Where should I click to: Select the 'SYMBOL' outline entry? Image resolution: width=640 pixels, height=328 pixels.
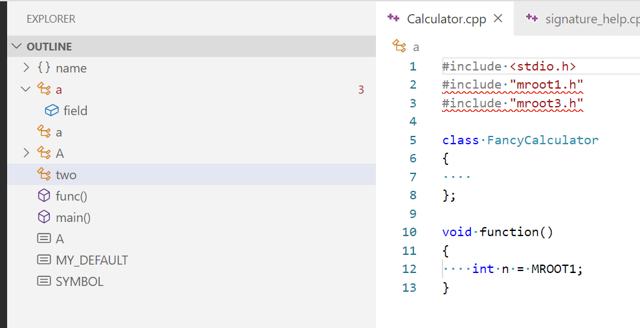point(192,281)
